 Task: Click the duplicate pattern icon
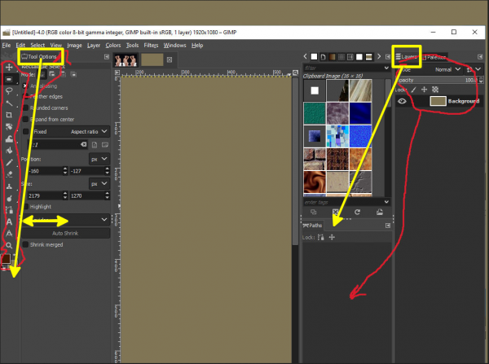[314, 212]
